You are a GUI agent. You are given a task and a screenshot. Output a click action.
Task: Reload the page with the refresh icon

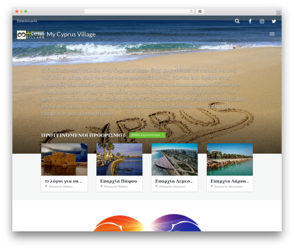tap(191, 11)
